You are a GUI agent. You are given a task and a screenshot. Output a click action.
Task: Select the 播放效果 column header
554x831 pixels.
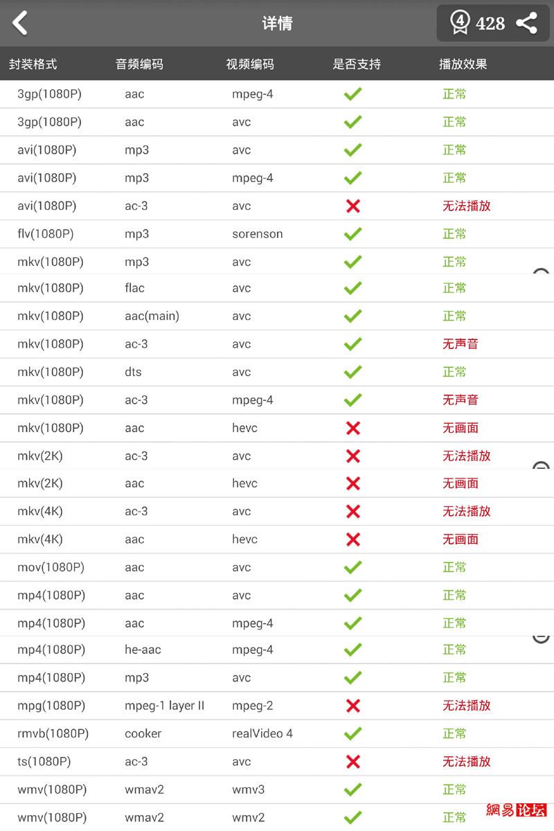click(463, 64)
